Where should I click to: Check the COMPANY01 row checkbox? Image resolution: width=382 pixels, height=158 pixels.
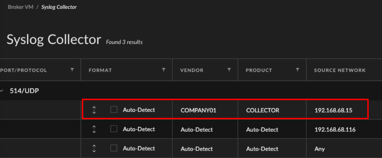click(x=114, y=110)
